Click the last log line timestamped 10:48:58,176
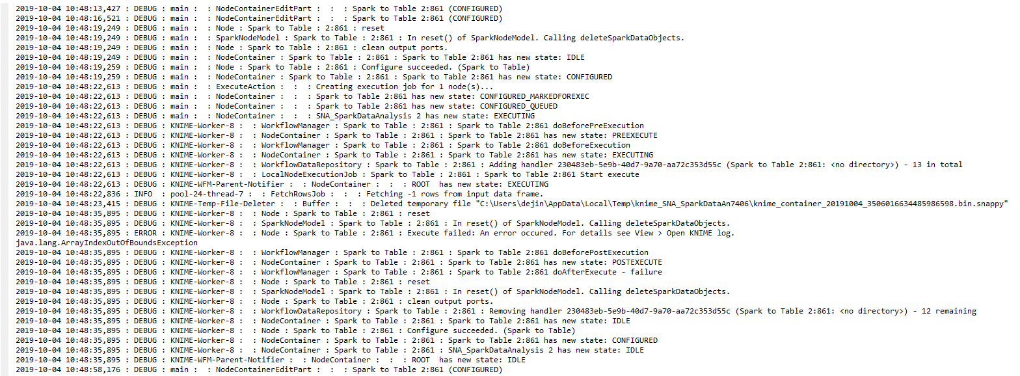The width and height of the screenshot is (1020, 376). click(x=259, y=369)
